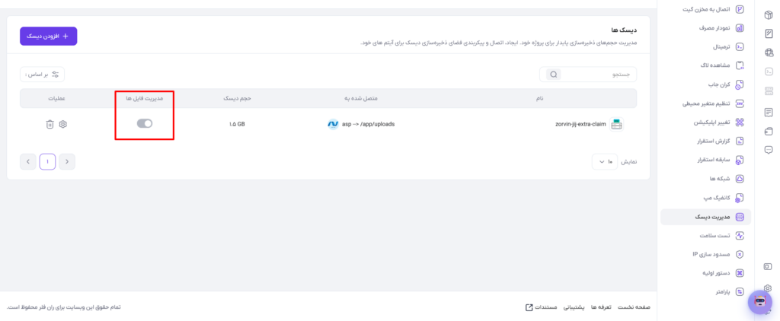Open the chatbot robot floating button

(x=759, y=302)
